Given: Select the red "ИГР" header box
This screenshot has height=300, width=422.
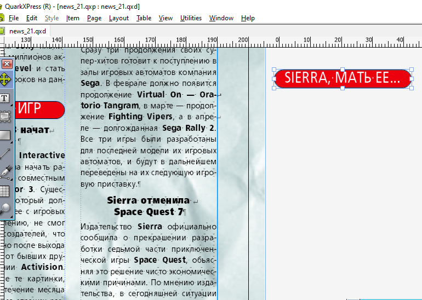Looking at the screenshot, I should coord(38,109).
